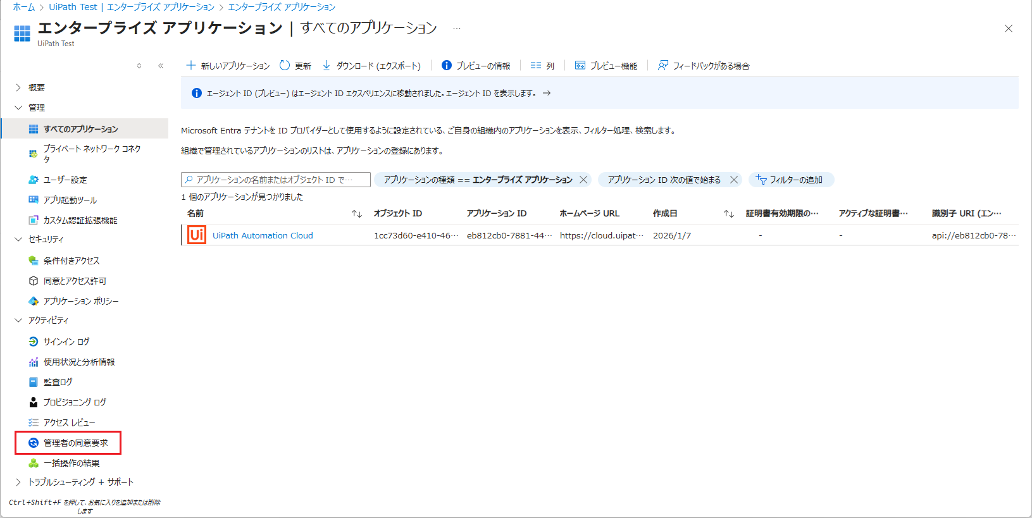Viewport: 1032px width, 518px height.
Task: Open プレビューの情報 in toolbar
Action: coord(476,66)
